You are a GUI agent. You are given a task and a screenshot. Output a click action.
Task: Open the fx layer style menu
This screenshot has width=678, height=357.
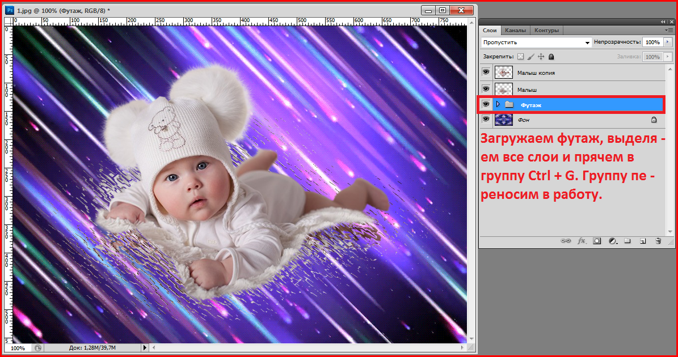582,241
